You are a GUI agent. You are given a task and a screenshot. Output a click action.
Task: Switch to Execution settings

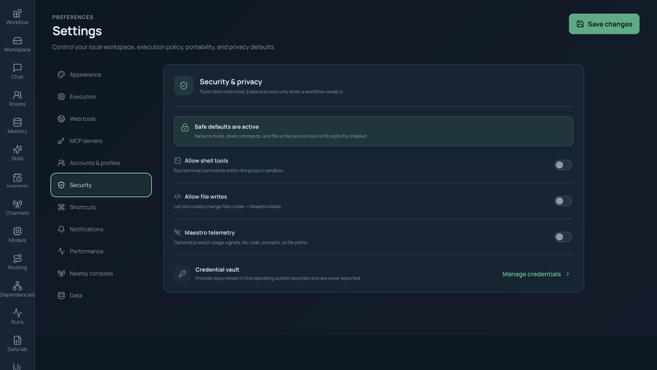click(x=101, y=97)
